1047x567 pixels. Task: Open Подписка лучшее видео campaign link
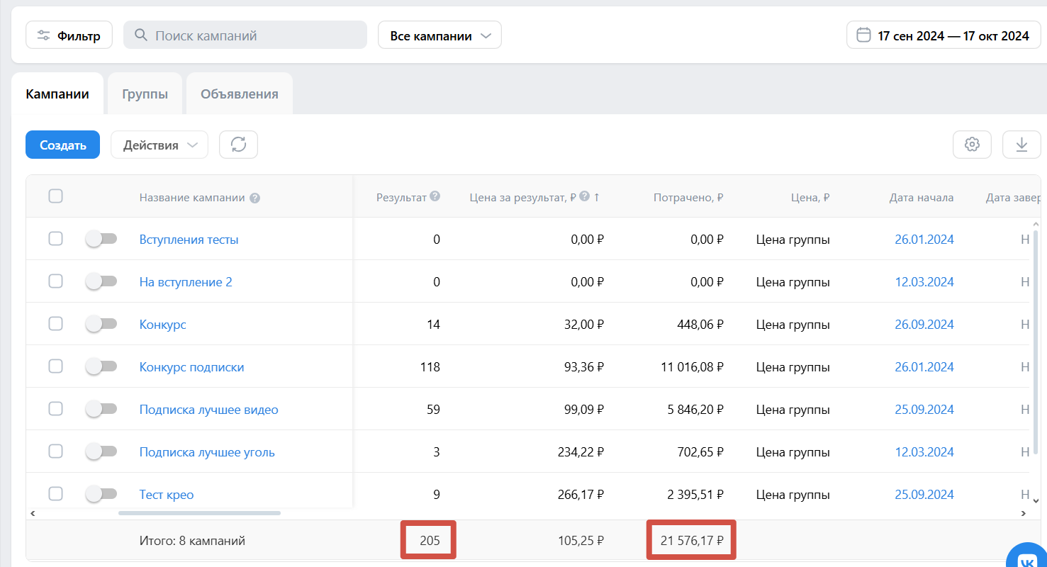(x=209, y=410)
